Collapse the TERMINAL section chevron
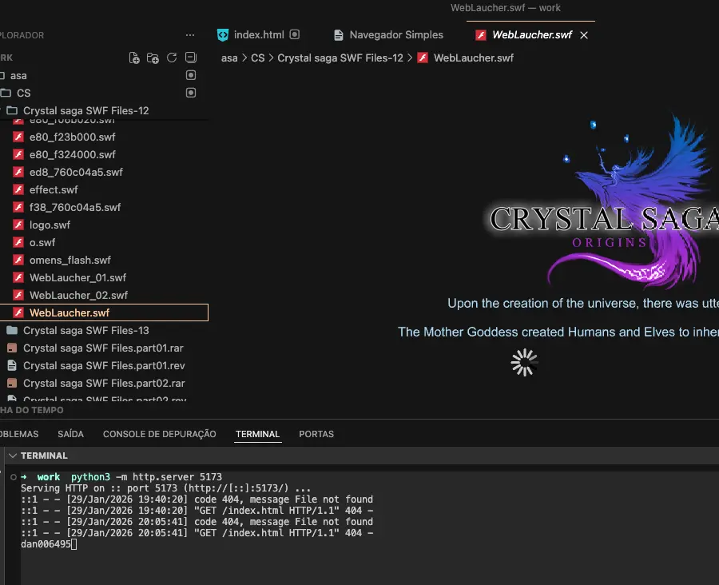The width and height of the screenshot is (719, 585). click(x=13, y=456)
